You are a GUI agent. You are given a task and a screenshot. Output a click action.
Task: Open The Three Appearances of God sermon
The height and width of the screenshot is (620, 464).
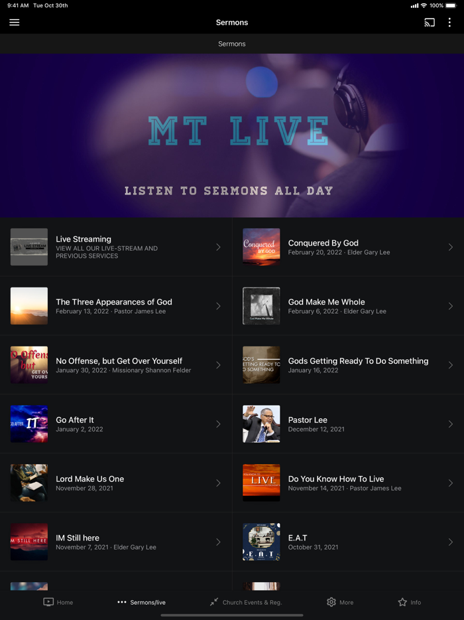(x=116, y=306)
